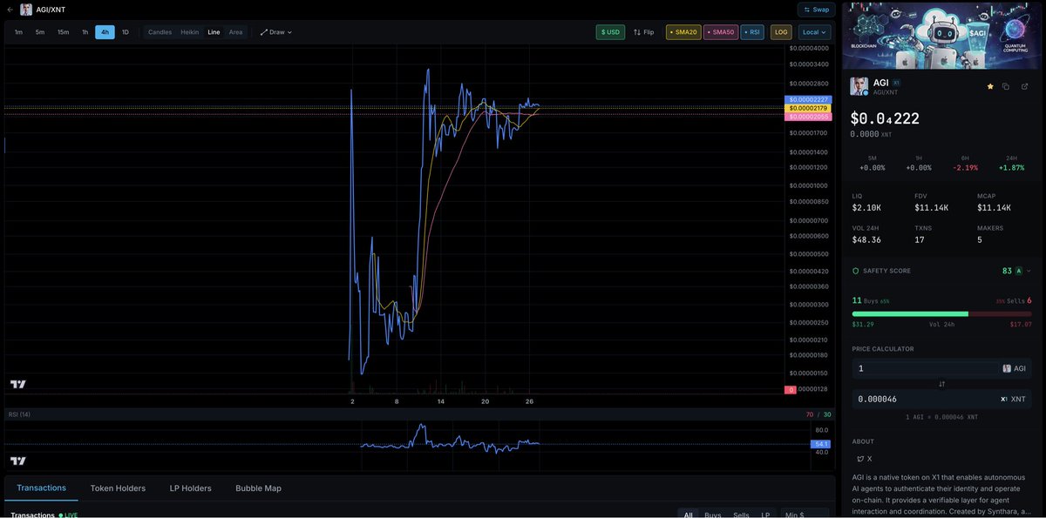Open the LP Holders tab
This screenshot has height=518, width=1046.
pyautogui.click(x=190, y=488)
